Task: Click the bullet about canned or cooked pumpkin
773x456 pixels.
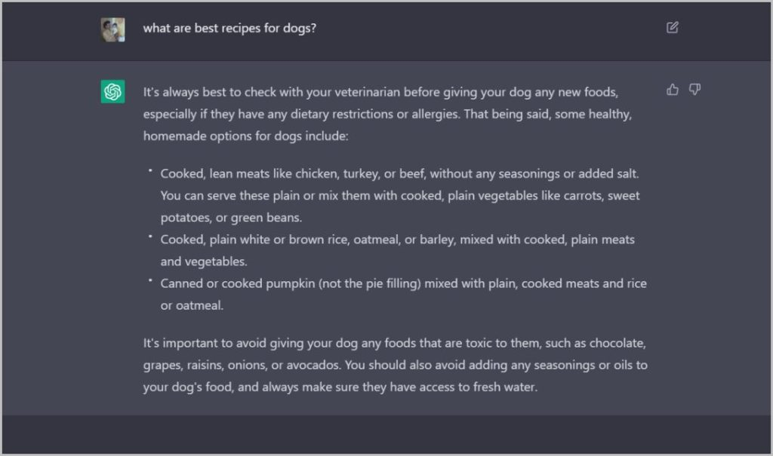Action: coord(403,283)
